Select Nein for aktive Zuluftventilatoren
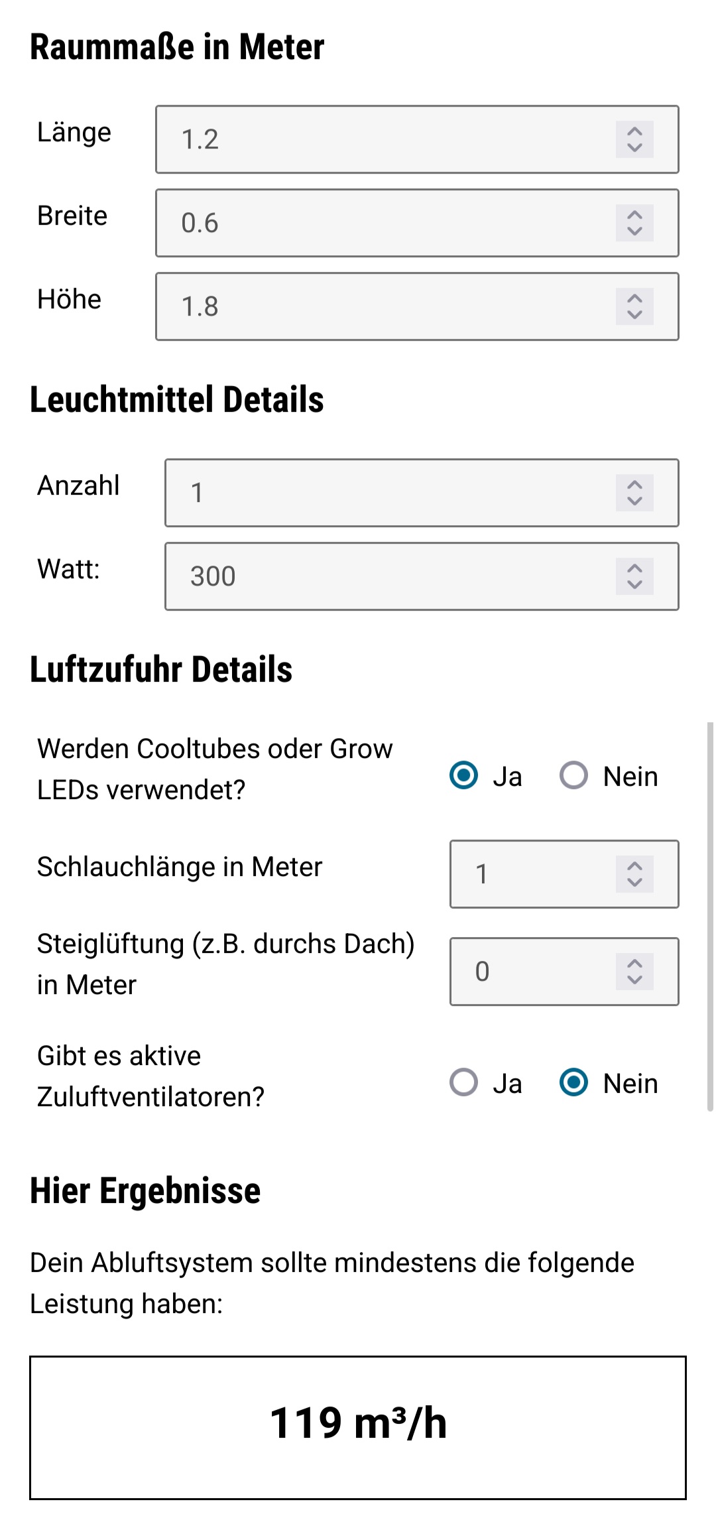 (573, 1082)
